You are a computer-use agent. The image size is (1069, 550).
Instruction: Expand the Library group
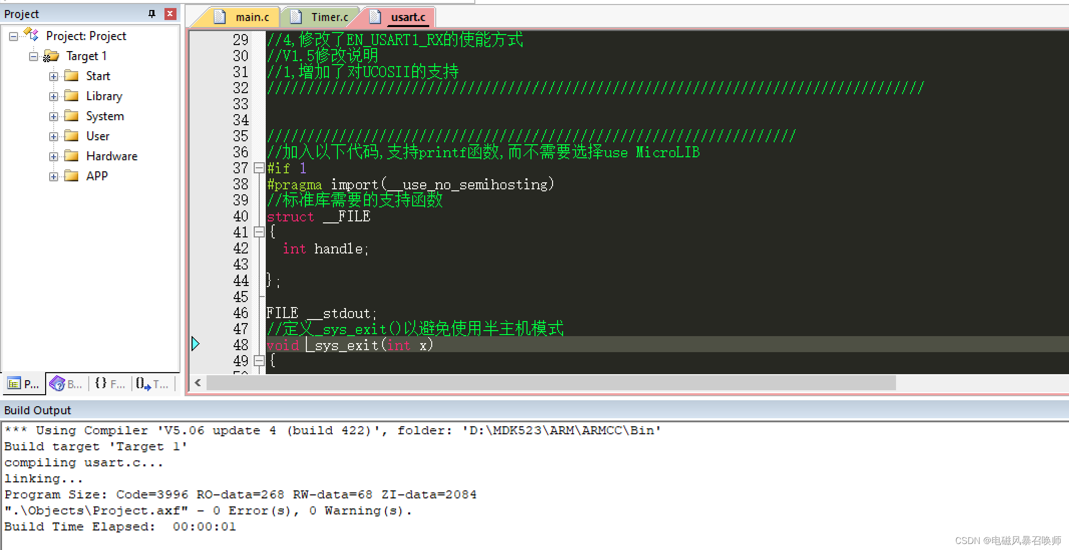pos(54,96)
